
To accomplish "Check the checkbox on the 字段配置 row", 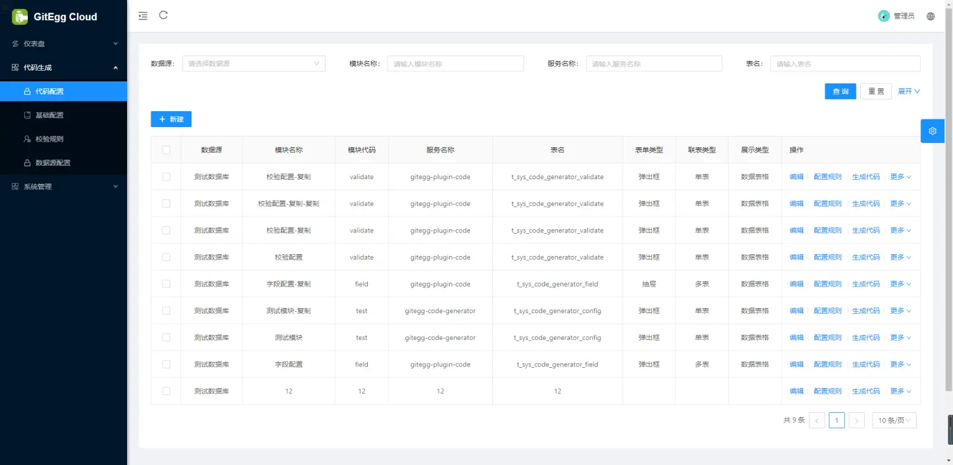I will tap(166, 364).
